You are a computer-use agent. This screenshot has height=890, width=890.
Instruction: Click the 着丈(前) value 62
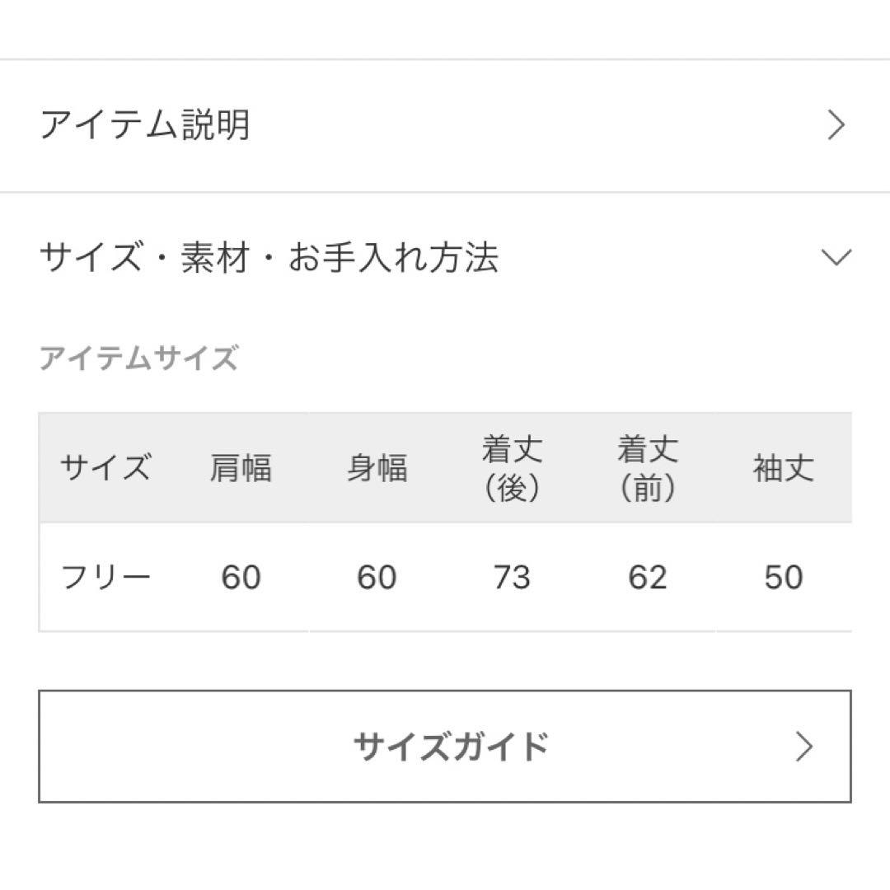pyautogui.click(x=649, y=577)
